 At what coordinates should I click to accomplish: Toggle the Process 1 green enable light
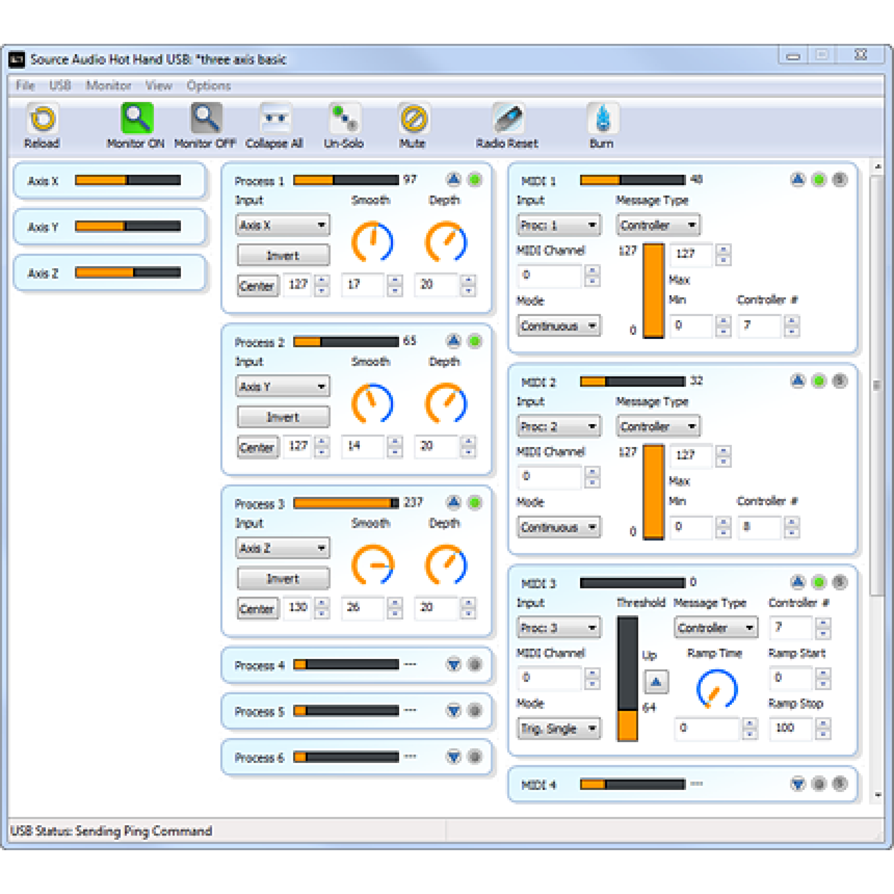[x=474, y=180]
